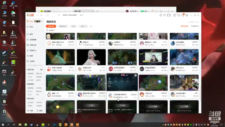Screen dimensions: 225x127
Task: Select the 特别关注 filter tab
Action: (63, 26)
